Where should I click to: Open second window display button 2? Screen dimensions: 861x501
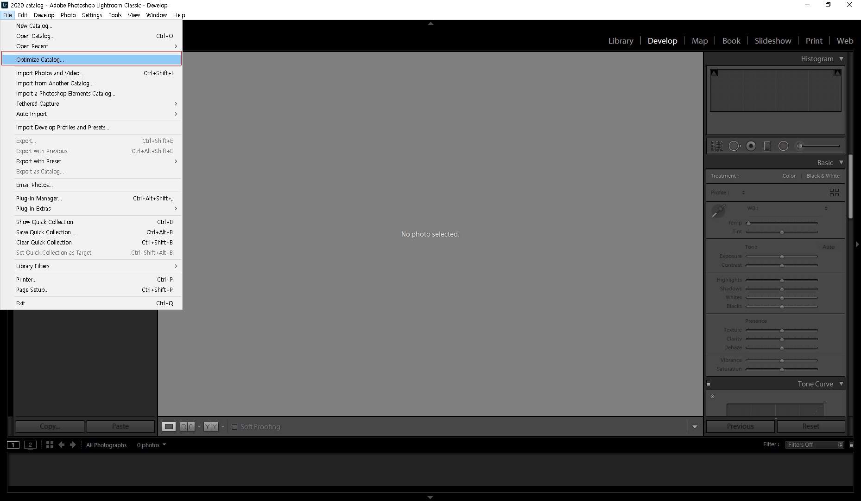(x=30, y=445)
